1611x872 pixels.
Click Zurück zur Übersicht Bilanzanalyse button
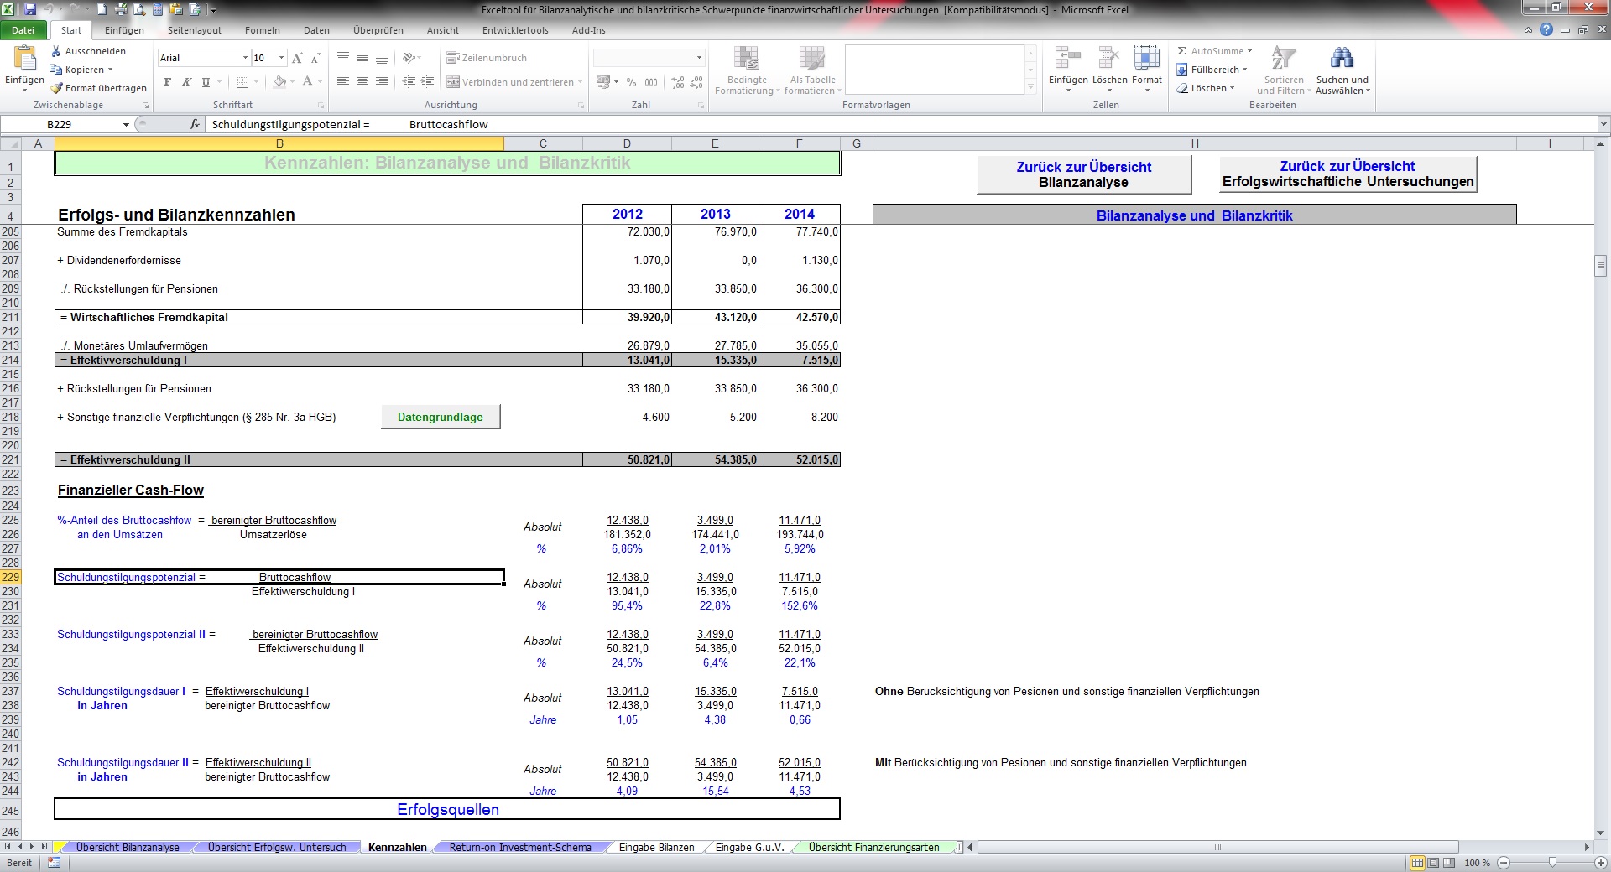[1084, 174]
